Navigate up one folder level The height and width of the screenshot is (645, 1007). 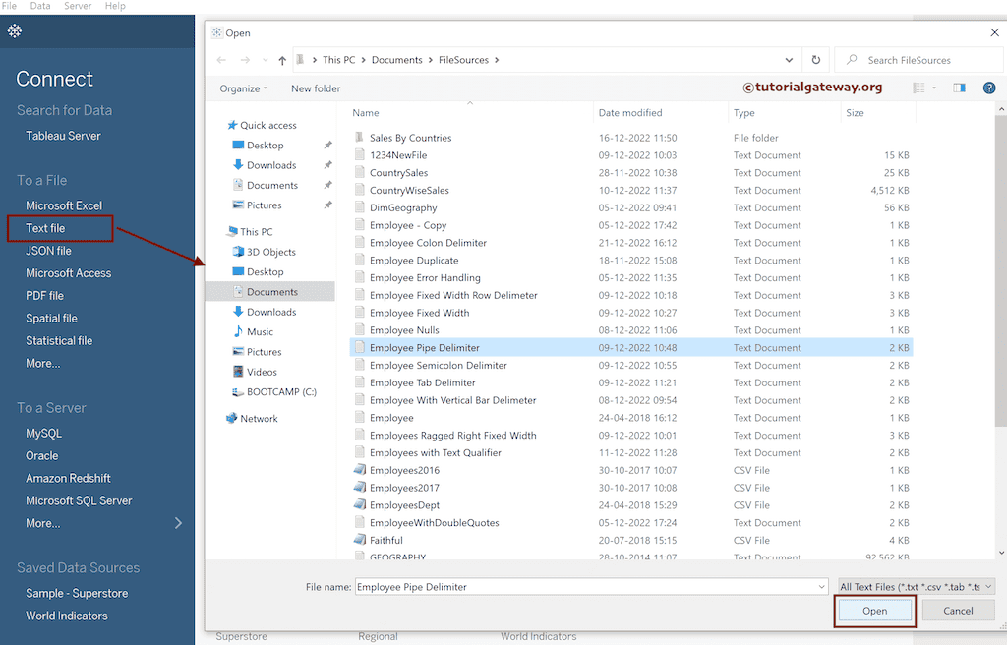[x=282, y=60]
